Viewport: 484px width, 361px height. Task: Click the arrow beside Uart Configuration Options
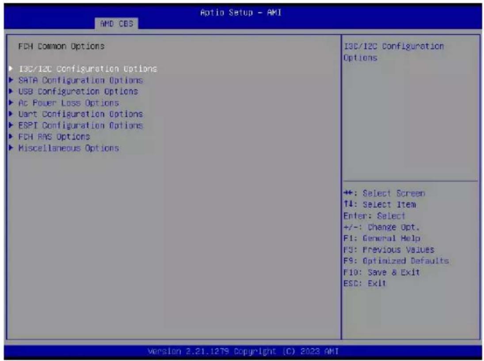click(x=11, y=114)
